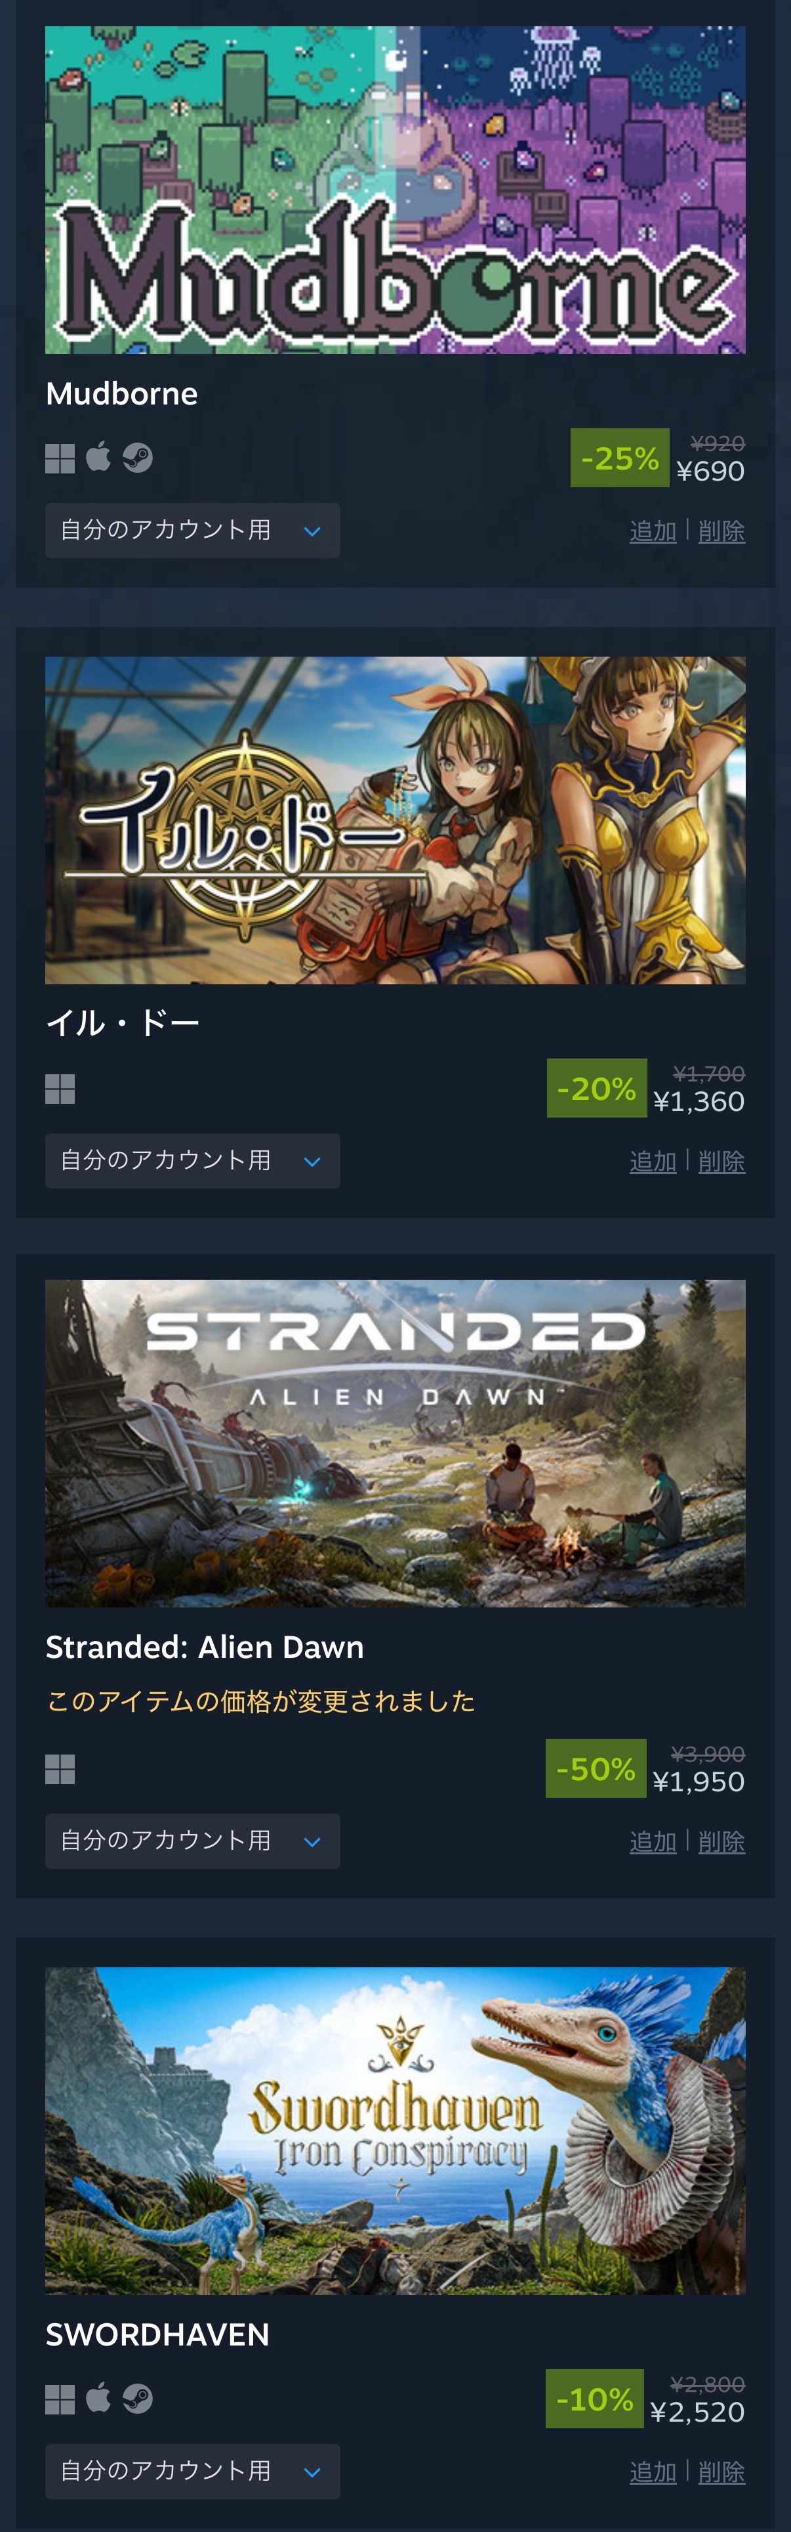Click 削除 link for Mudborne
The width and height of the screenshot is (791, 2532).
721,532
